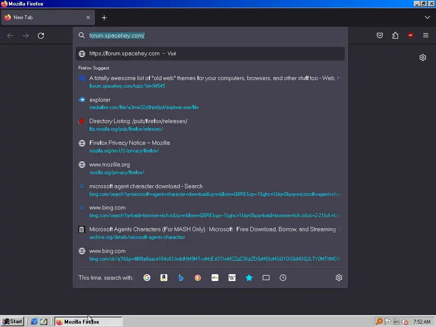Open the explorer mediafire suggestion
The height and width of the screenshot is (327, 436).
click(210, 103)
